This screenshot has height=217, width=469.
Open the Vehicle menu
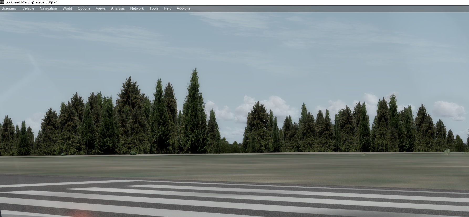click(28, 8)
